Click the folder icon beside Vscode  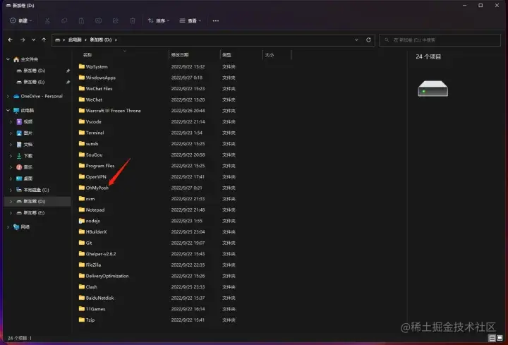pos(82,121)
